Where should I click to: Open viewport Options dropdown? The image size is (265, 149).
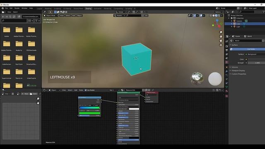click(219, 12)
